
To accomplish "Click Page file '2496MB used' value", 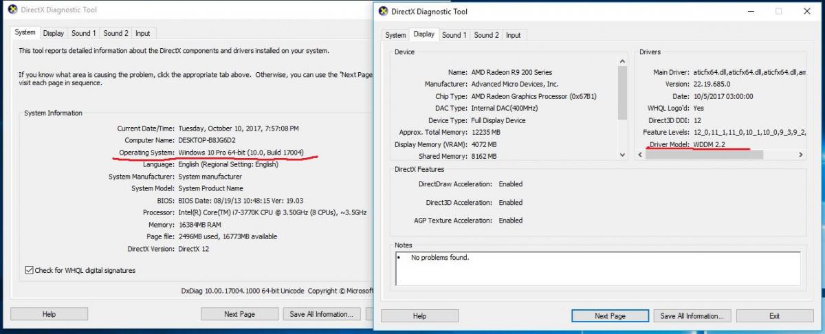I will tap(228, 236).
